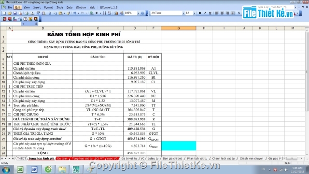Switch to the Du toan sheet tab
Screen dimensions: 309x174
[x=62, y=159]
